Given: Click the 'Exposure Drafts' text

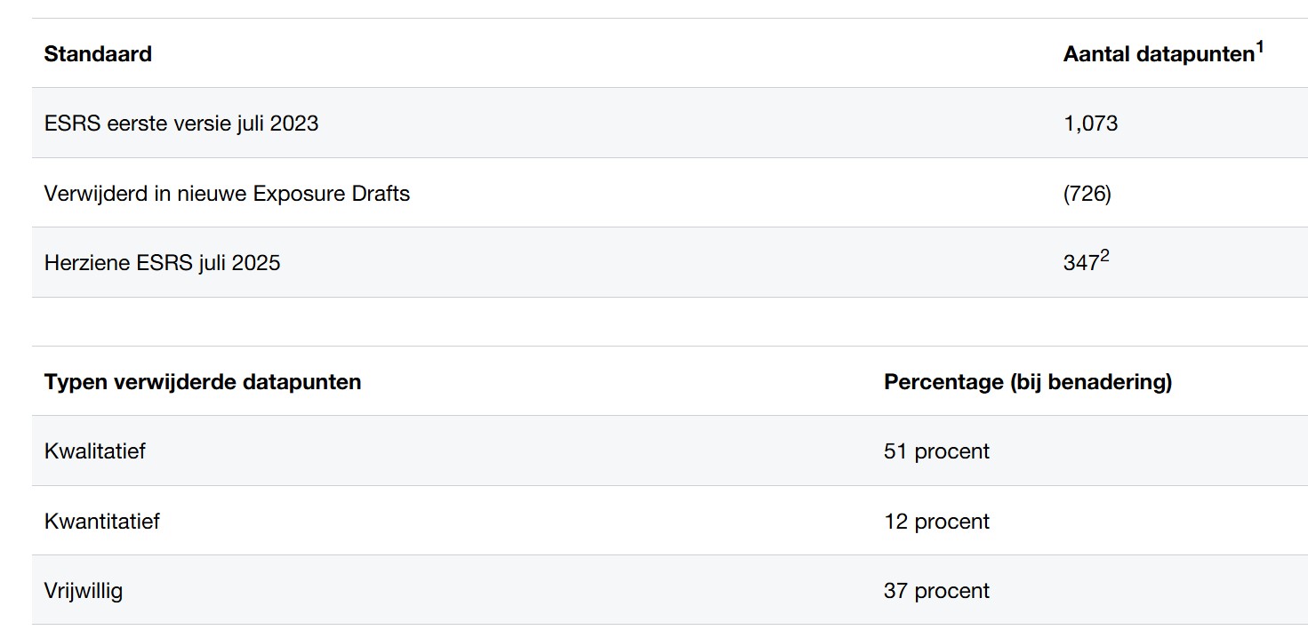Looking at the screenshot, I should pos(331,194).
